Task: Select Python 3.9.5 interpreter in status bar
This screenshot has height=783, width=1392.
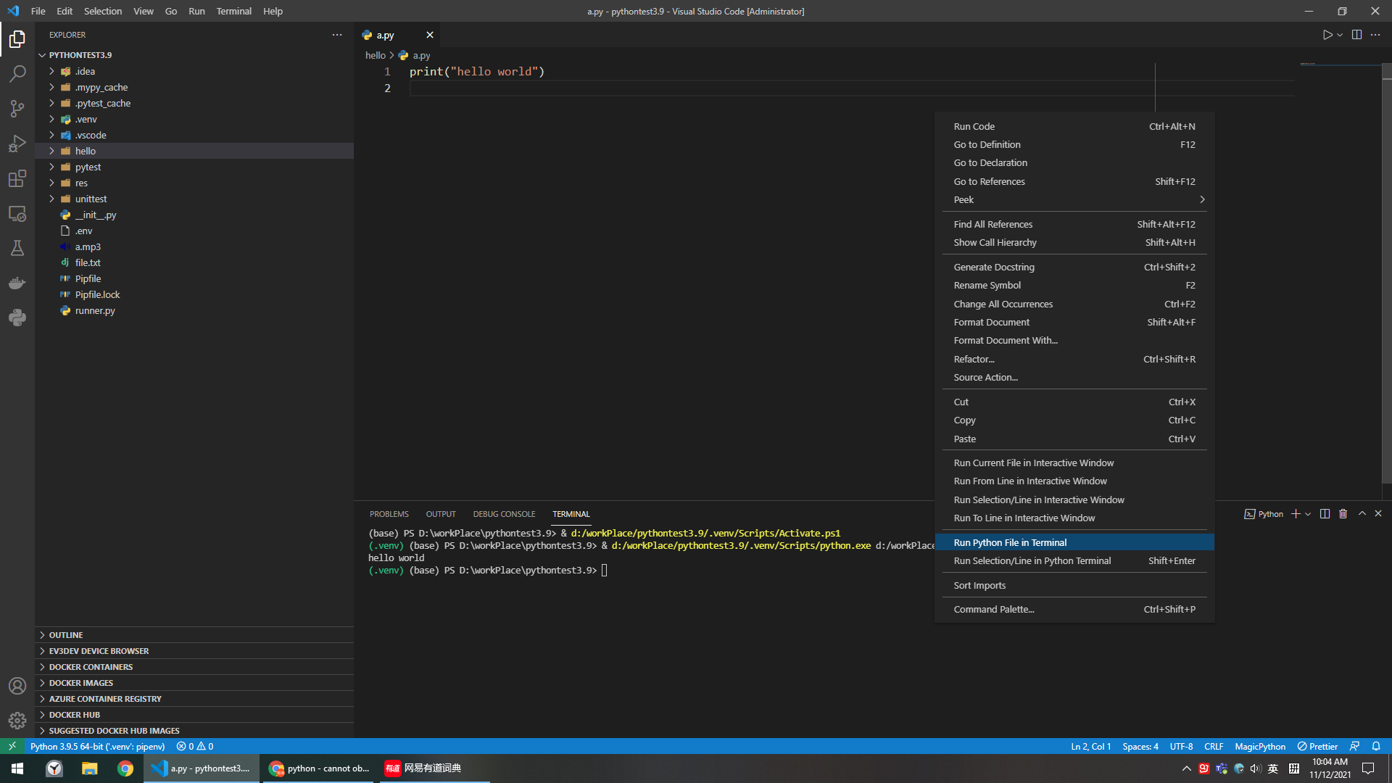Action: (x=97, y=746)
